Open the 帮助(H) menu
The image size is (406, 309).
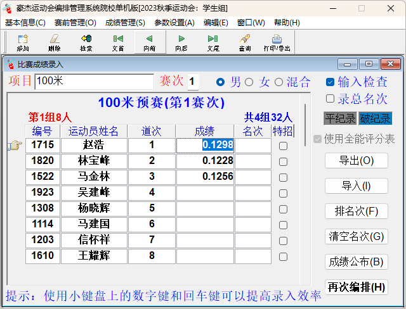tap(287, 23)
